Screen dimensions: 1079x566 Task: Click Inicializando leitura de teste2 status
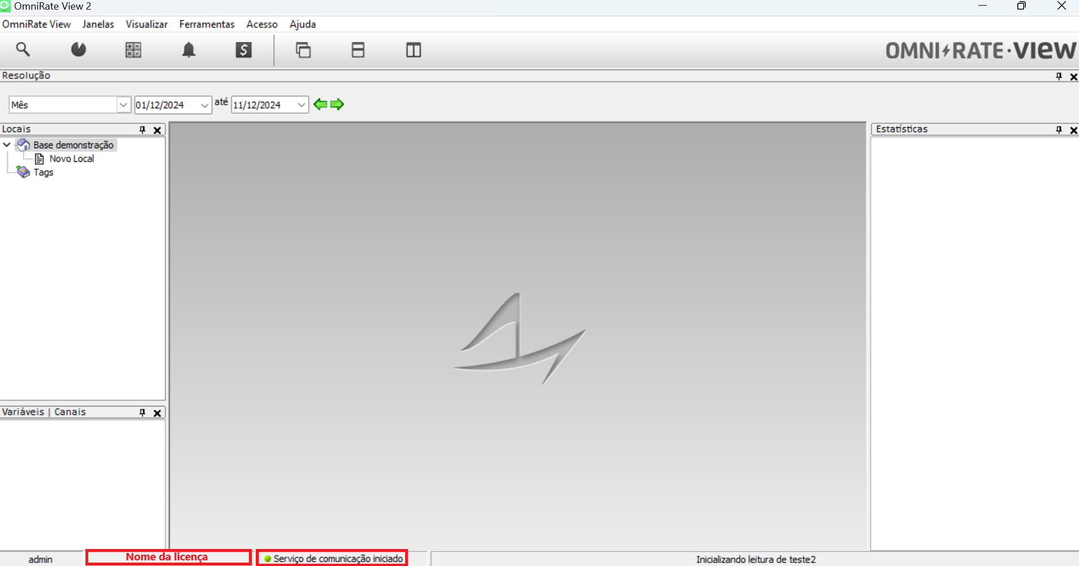(756, 559)
